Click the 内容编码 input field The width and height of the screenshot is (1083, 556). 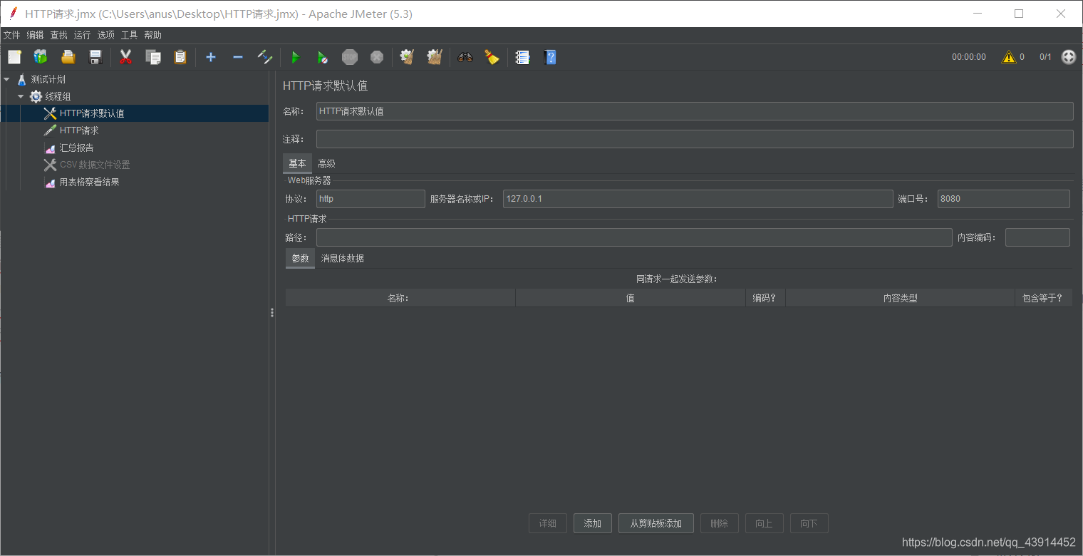1037,237
